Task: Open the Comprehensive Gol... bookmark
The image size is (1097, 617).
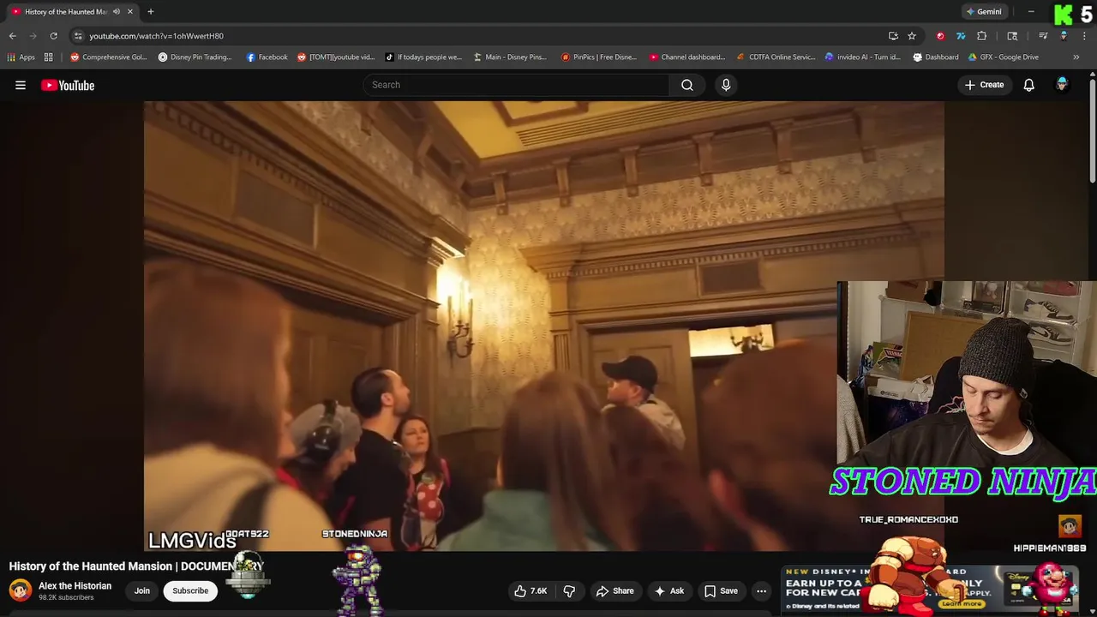Action: click(108, 57)
